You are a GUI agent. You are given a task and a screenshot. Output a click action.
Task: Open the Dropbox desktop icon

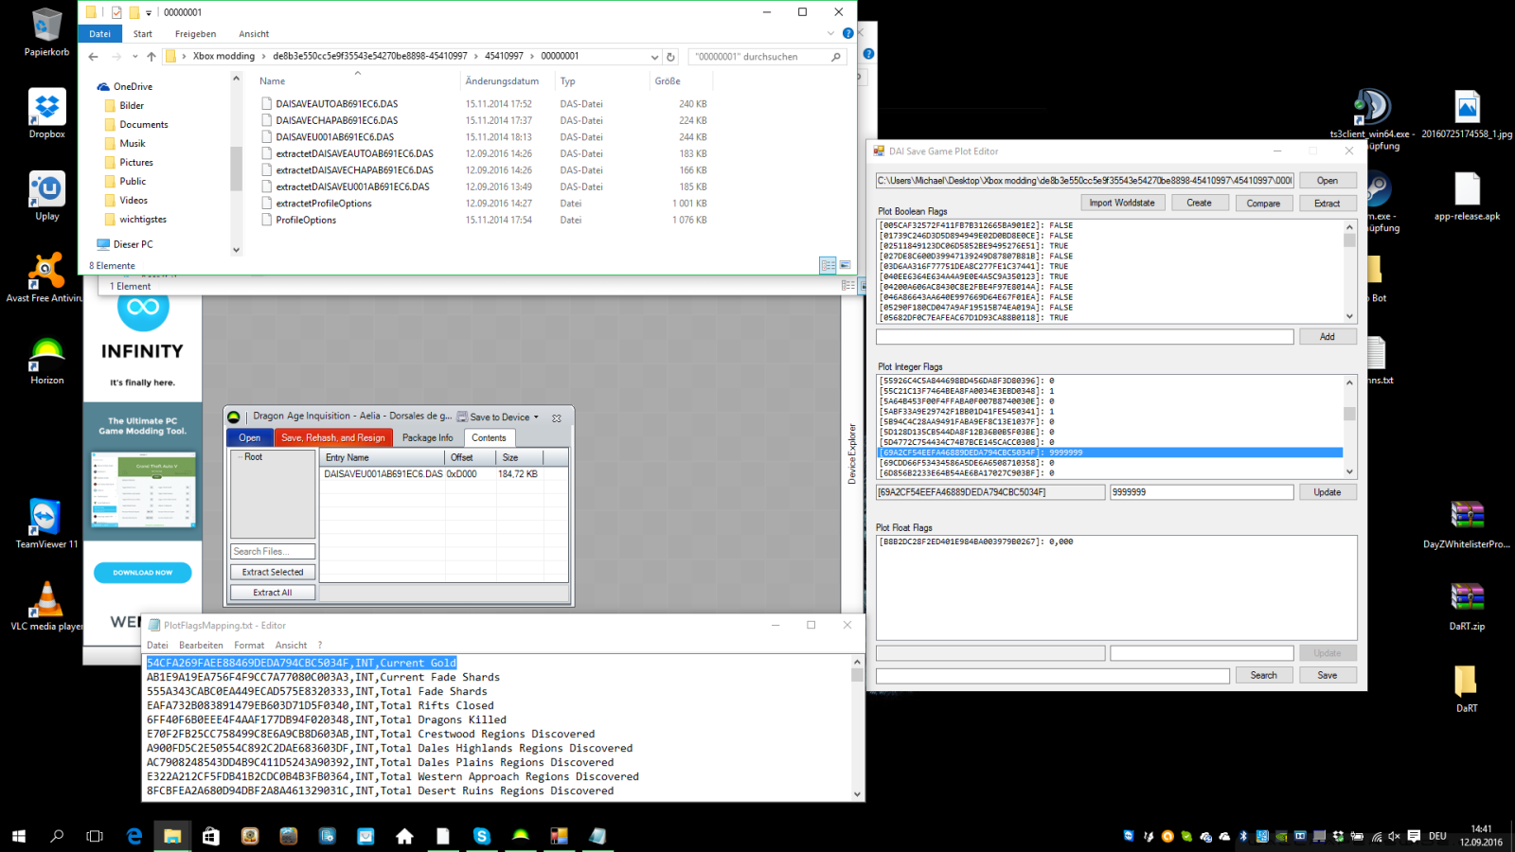point(46,114)
